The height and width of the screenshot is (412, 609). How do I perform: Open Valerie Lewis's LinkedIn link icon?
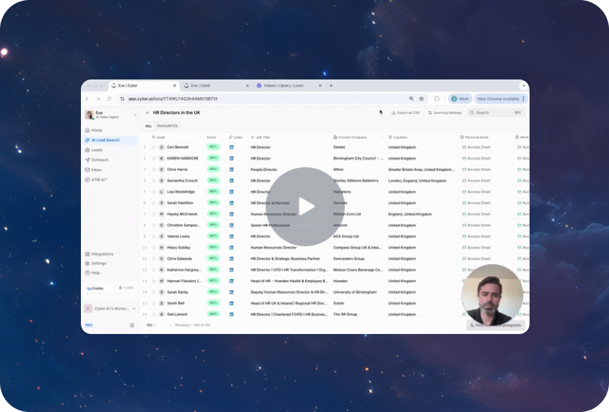point(232,236)
